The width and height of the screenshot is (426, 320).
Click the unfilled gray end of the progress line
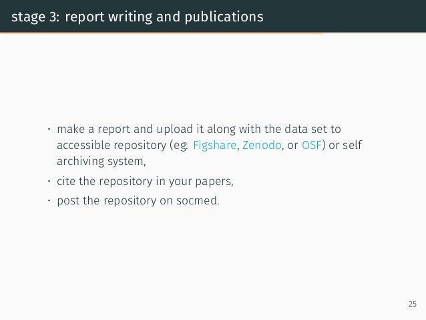[375, 33]
